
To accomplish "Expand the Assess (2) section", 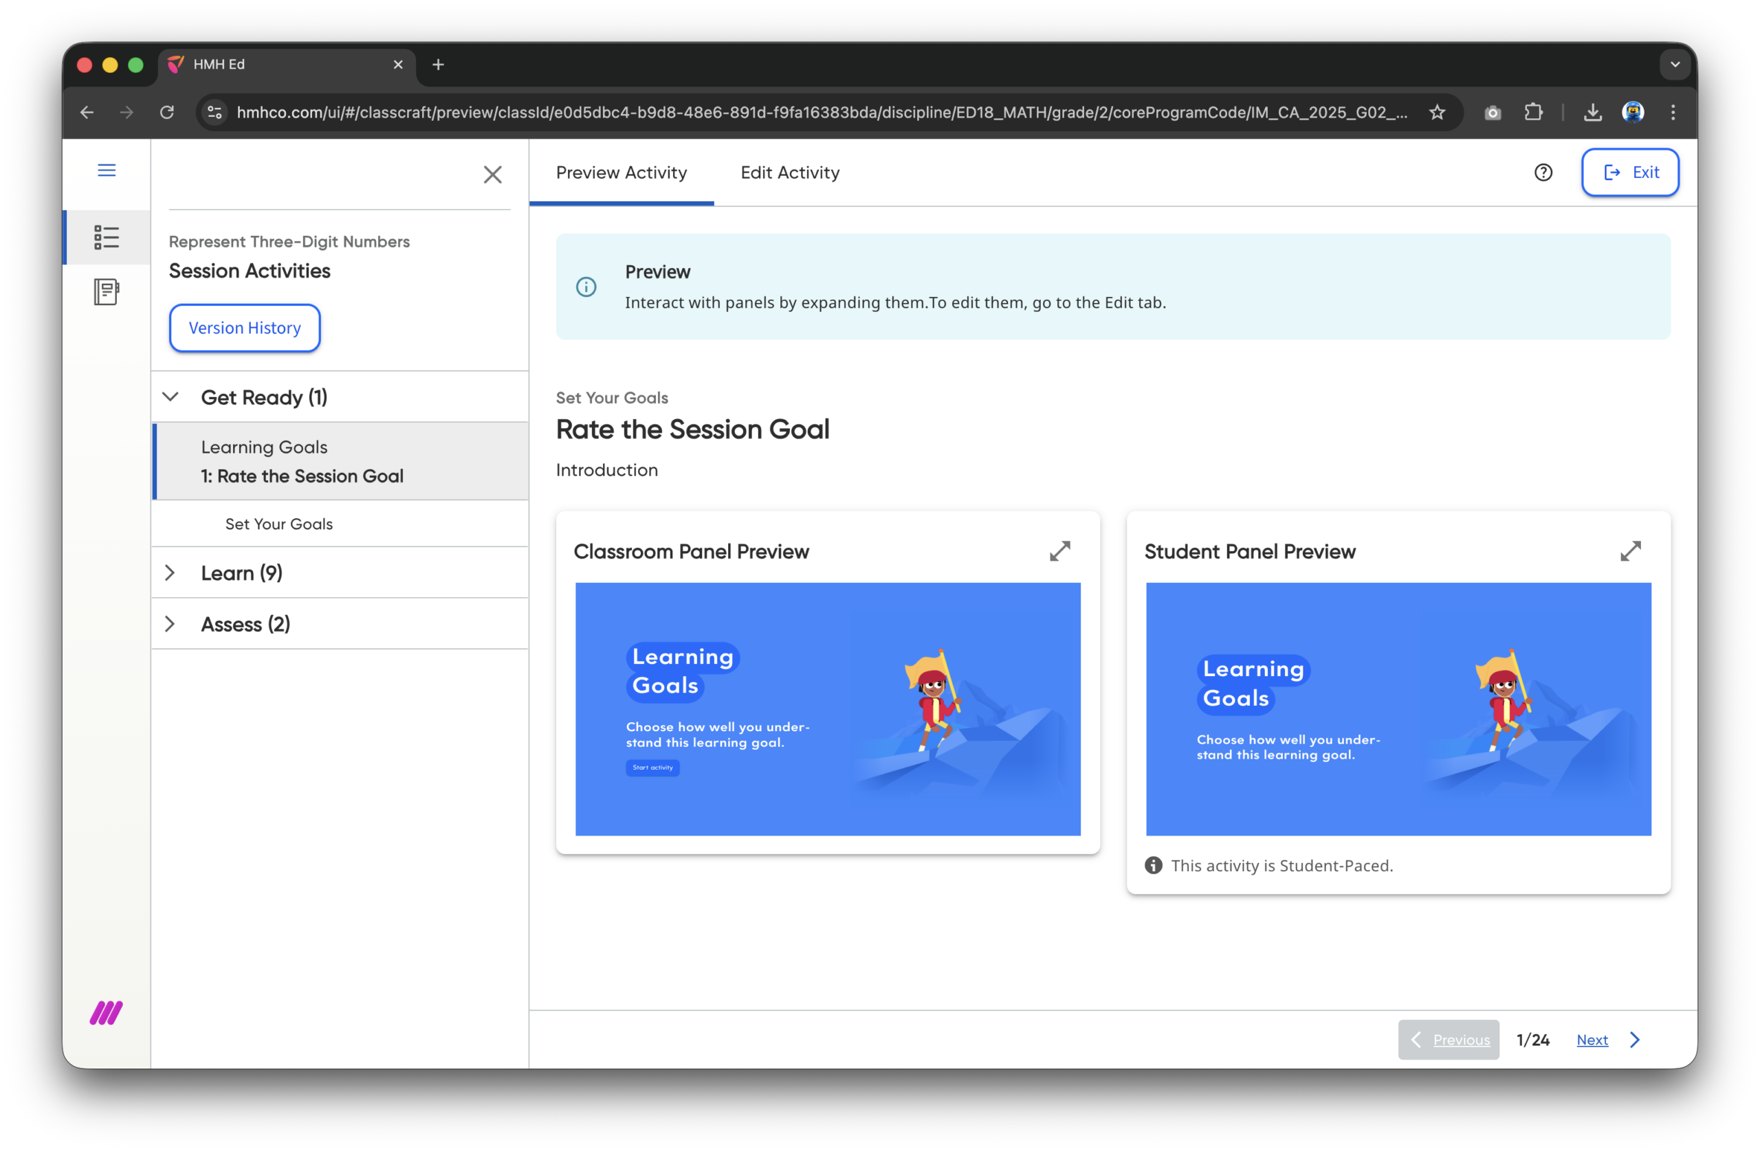I will [x=170, y=624].
